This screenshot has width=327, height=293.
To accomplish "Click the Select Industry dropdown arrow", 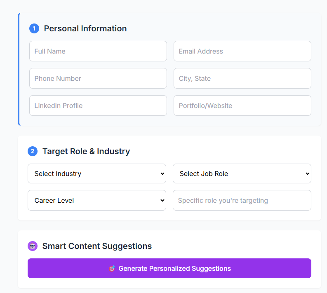I will point(162,173).
